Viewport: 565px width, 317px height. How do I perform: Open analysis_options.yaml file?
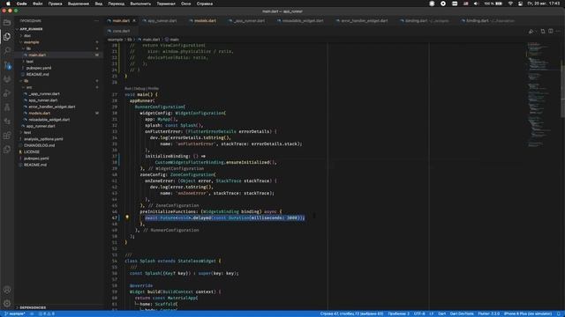tap(43, 139)
